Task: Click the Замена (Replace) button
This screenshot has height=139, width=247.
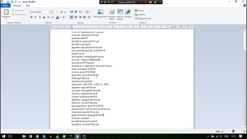Action: pos(140,15)
